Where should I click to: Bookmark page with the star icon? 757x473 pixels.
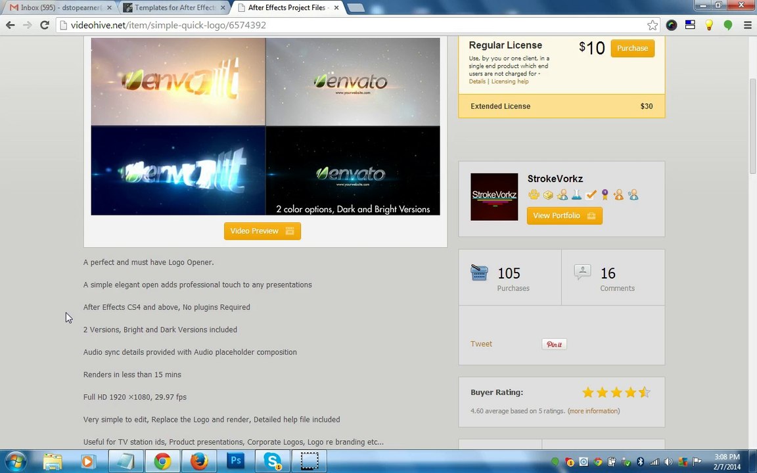(653, 25)
